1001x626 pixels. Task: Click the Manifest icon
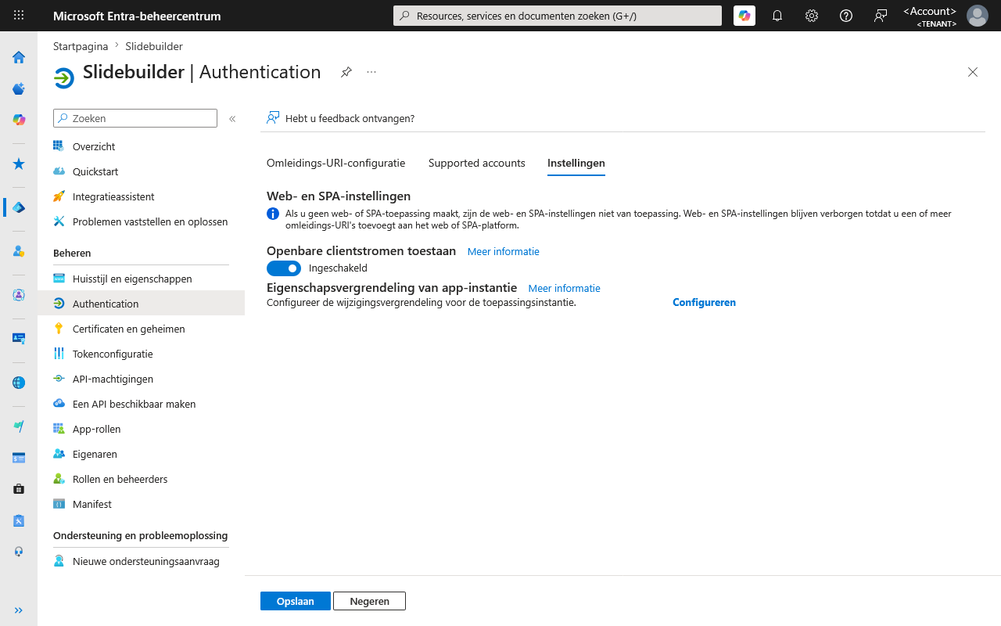tap(59, 504)
